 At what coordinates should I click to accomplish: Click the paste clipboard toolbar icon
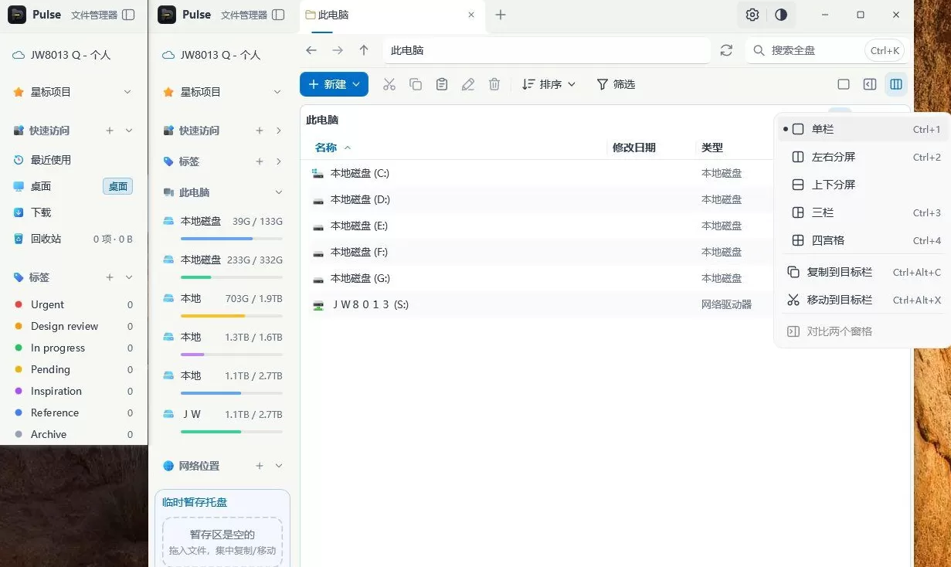coord(442,84)
